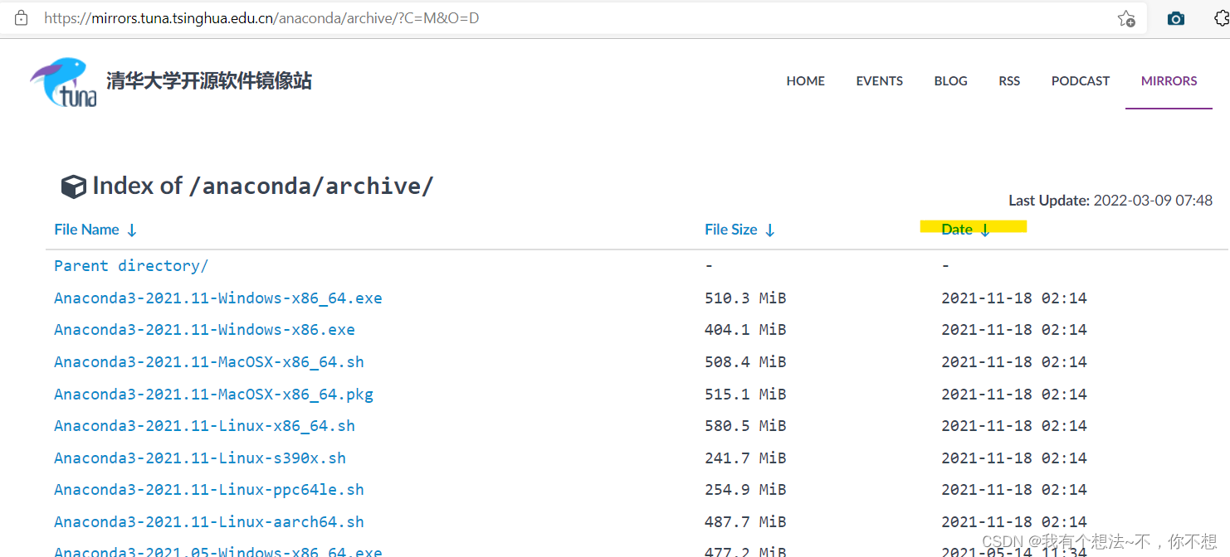This screenshot has height=557, width=1230.
Task: Download Anaconda3-2021.11-Windows-x86.exe
Action: (x=204, y=330)
